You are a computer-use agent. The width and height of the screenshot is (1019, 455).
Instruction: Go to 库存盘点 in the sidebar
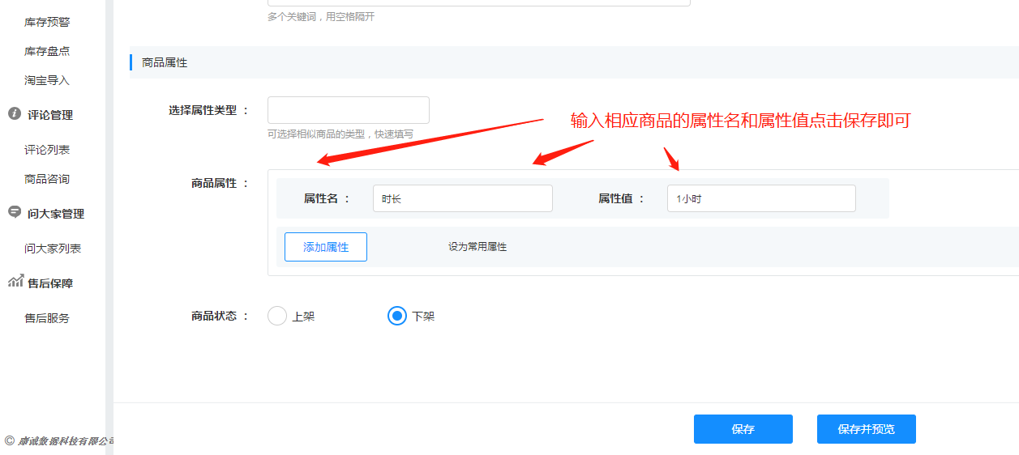pos(47,51)
